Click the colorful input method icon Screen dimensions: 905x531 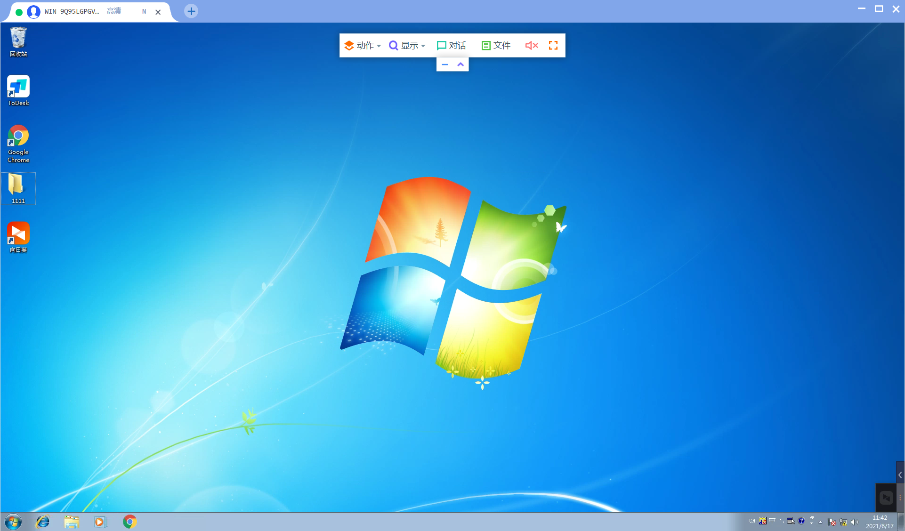pos(762,521)
